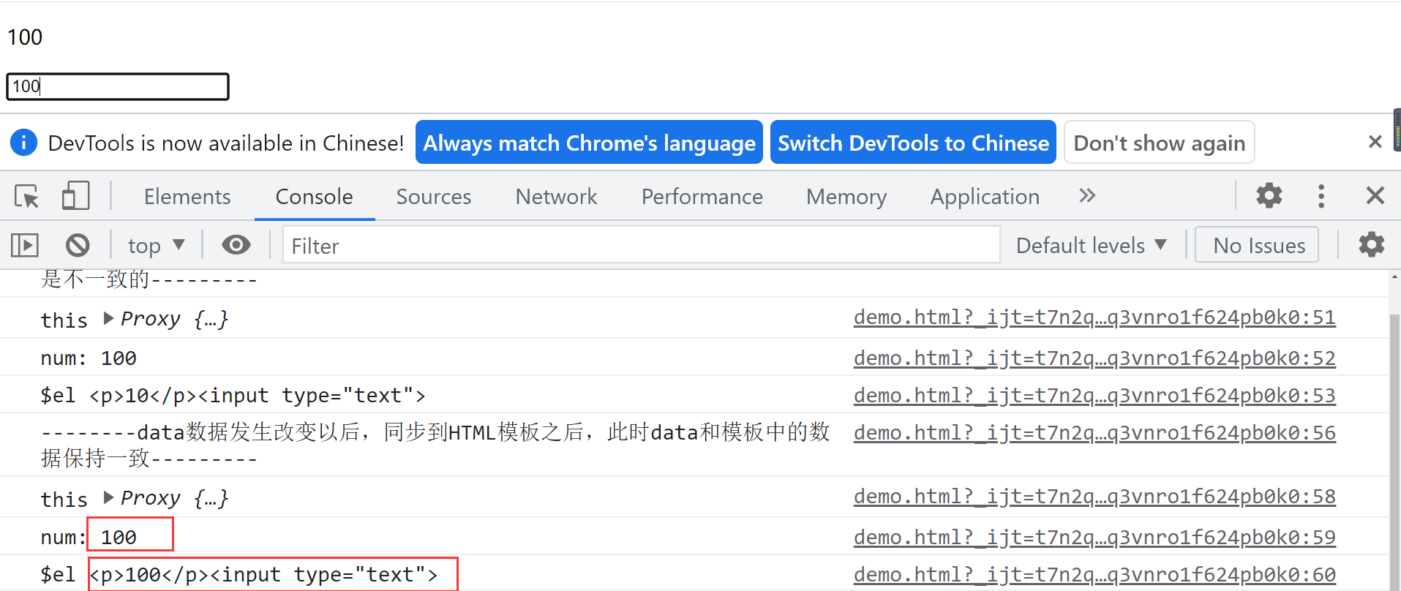Activate the inspect element picker icon

coord(27,196)
